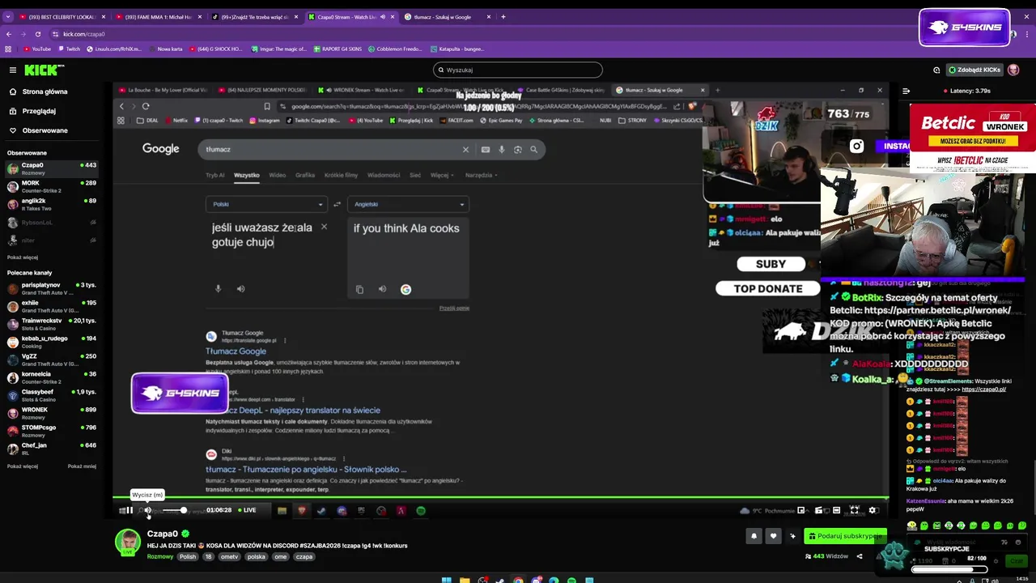The image size is (1036, 583).
Task: Expand recommended list with bottom Pokaż więcej
Action: [23, 466]
